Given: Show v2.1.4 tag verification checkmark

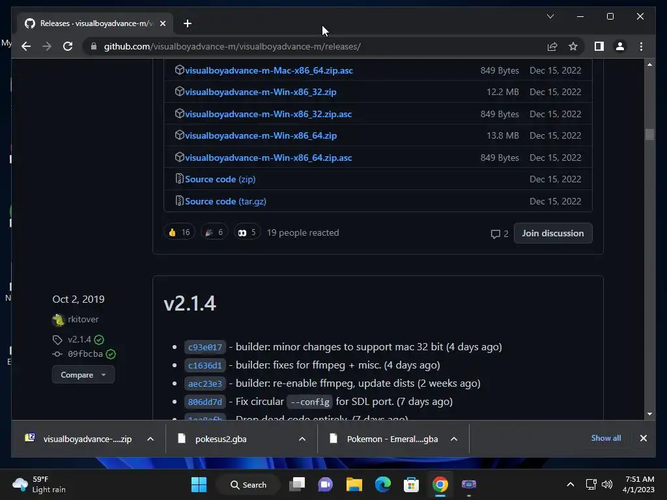Looking at the screenshot, I should pos(99,340).
